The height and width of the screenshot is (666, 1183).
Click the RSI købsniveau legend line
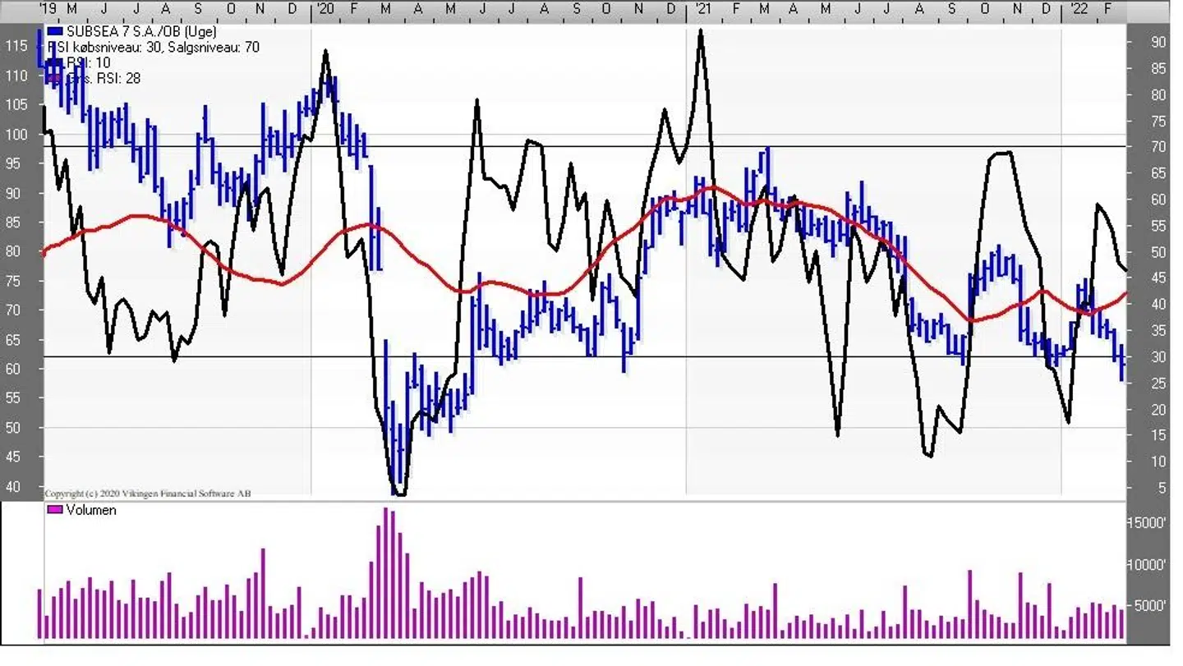[154, 48]
